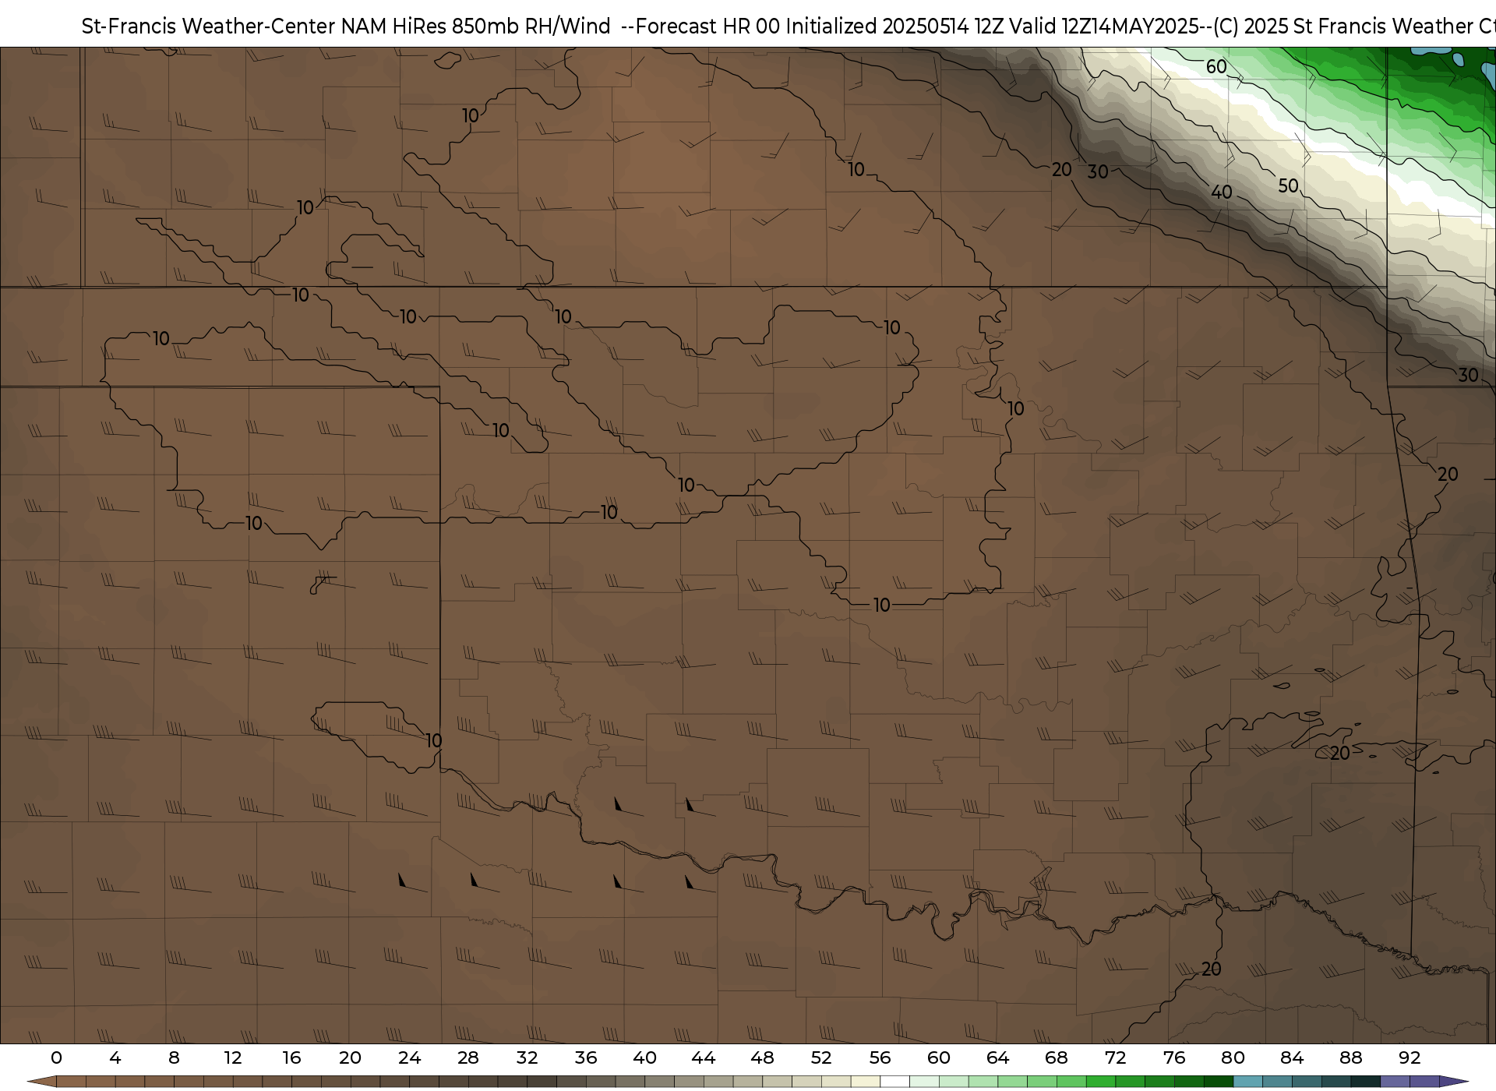
Task: Select colorbar tick label 80
Action: click(x=1233, y=1057)
